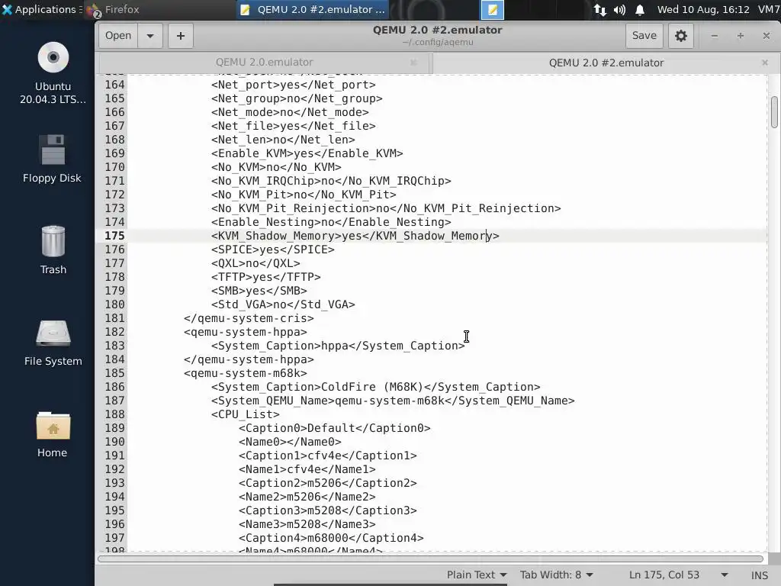This screenshot has width=781, height=586.
Task: Click the Net_port yes line
Action: pos(294,85)
